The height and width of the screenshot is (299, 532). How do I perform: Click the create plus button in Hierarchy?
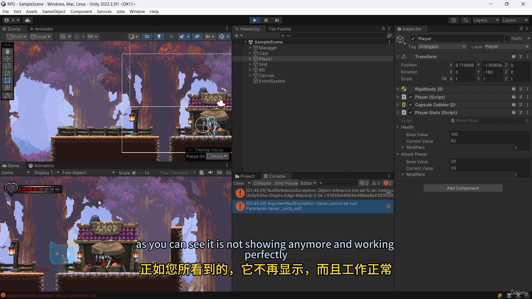tap(238, 36)
